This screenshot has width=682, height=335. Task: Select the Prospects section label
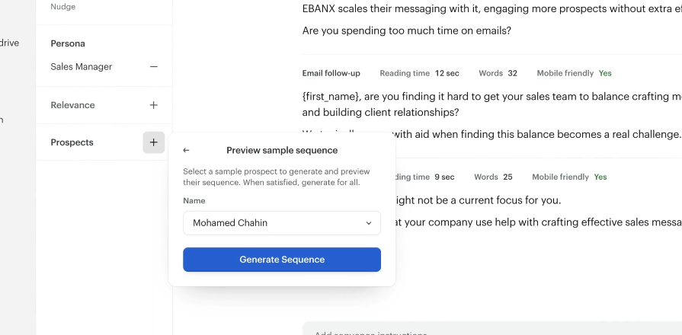click(x=72, y=142)
